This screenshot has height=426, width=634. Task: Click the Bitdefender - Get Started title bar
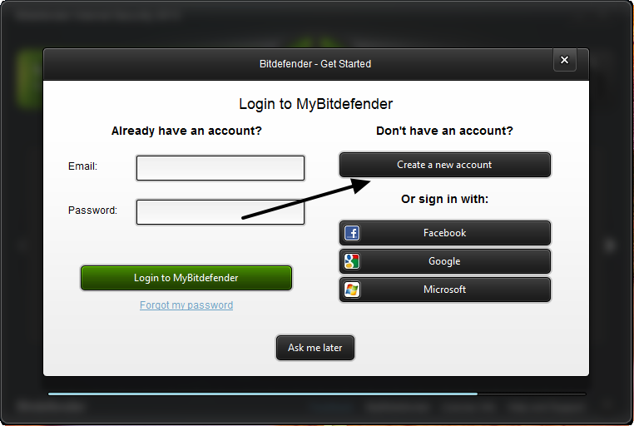[x=315, y=64]
